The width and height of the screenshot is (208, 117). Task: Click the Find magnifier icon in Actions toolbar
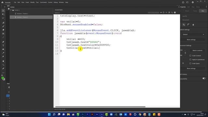pyautogui.click(x=172, y=12)
